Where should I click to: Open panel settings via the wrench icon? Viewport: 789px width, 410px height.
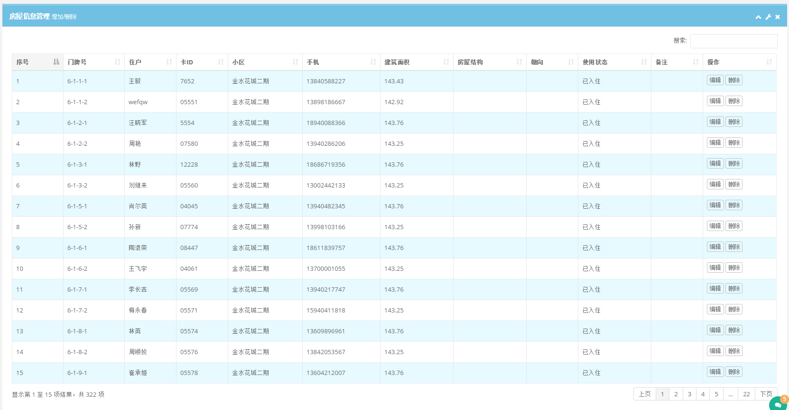[x=768, y=17]
